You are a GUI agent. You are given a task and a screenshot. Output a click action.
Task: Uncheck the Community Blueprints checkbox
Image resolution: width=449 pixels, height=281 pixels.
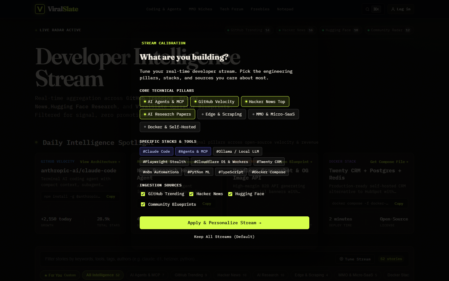pos(143,204)
